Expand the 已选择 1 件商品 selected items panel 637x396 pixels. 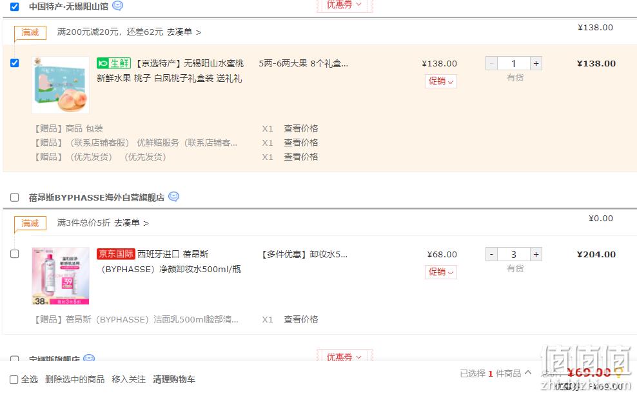tap(496, 373)
